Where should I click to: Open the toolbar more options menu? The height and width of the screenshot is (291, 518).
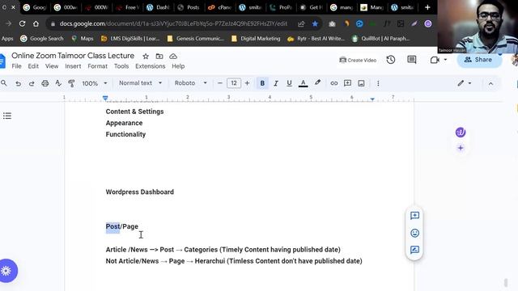(378, 83)
